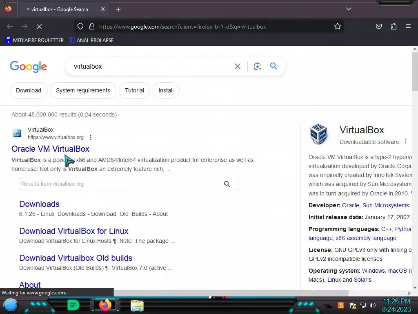Open File Explorer from taskbar
The width and height of the screenshot is (418, 314).
(x=137, y=305)
